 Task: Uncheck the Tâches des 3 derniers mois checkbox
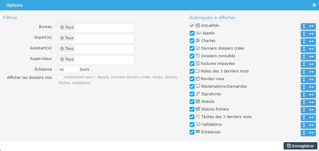coord(192,117)
